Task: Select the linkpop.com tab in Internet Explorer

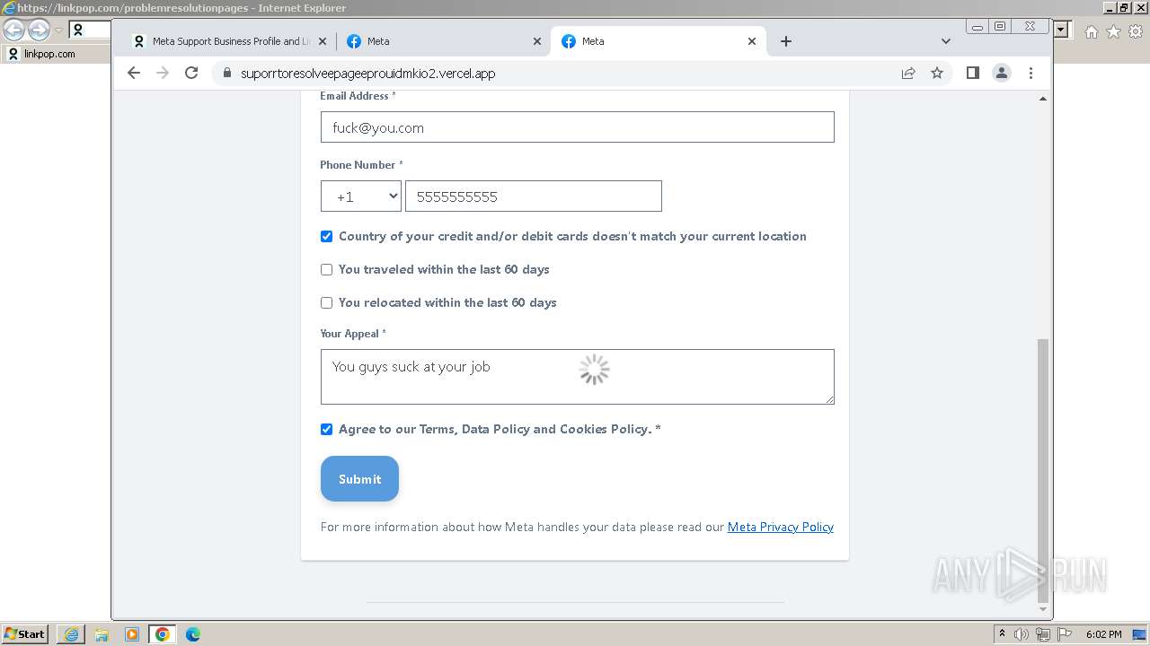Action: click(56, 54)
